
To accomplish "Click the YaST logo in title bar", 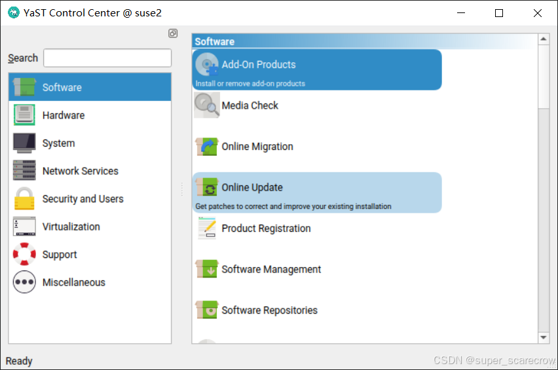I will click(x=14, y=12).
